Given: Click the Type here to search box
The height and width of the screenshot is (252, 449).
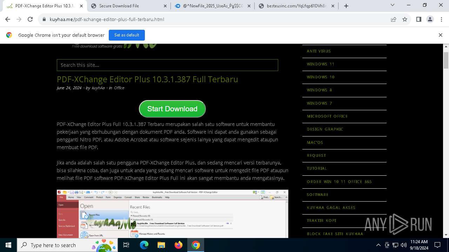Looking at the screenshot, I should [68, 245].
